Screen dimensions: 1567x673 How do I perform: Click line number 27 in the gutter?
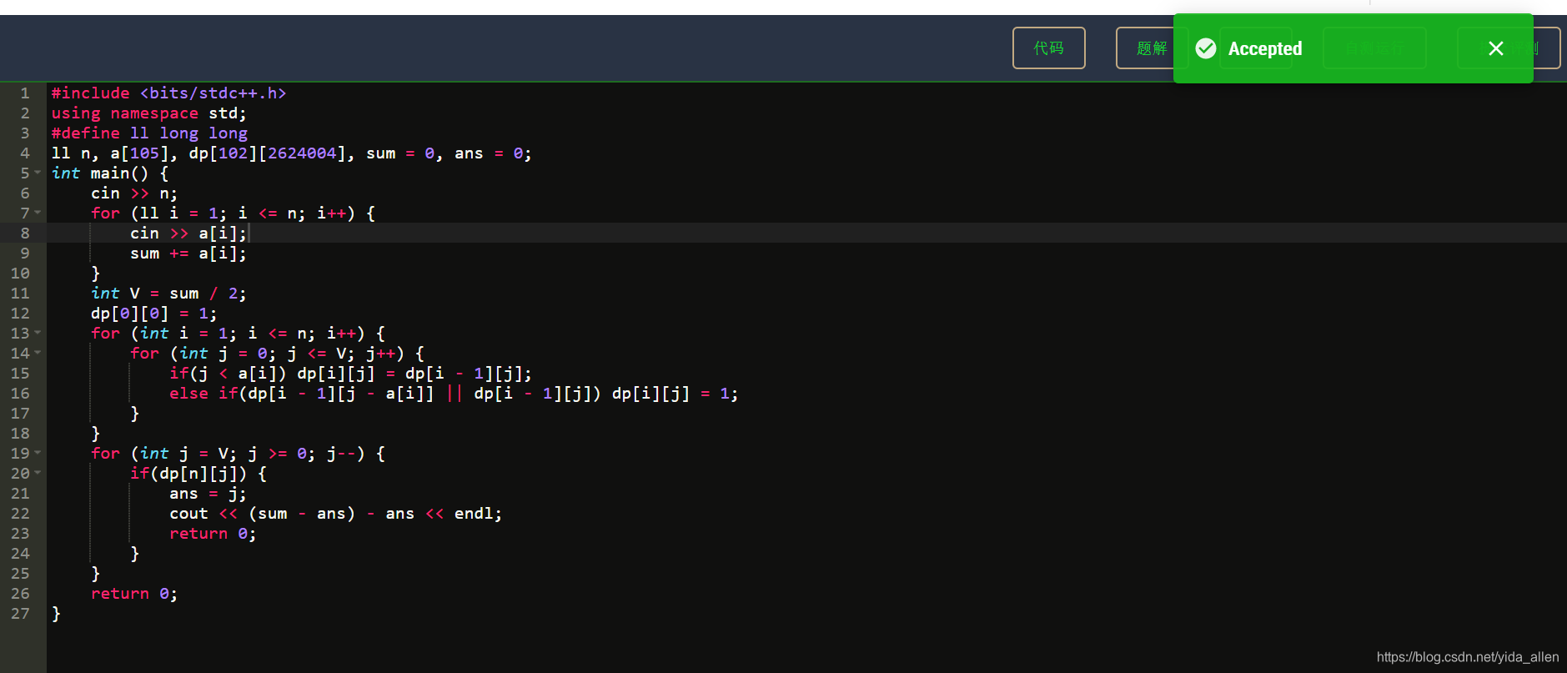pyautogui.click(x=20, y=613)
